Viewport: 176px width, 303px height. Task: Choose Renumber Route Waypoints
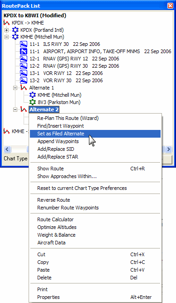coord(95,208)
